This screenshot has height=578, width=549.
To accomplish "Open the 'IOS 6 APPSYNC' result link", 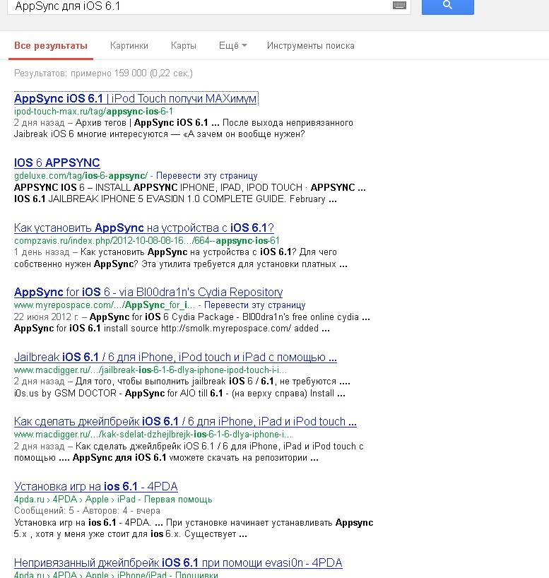I will pos(57,163).
